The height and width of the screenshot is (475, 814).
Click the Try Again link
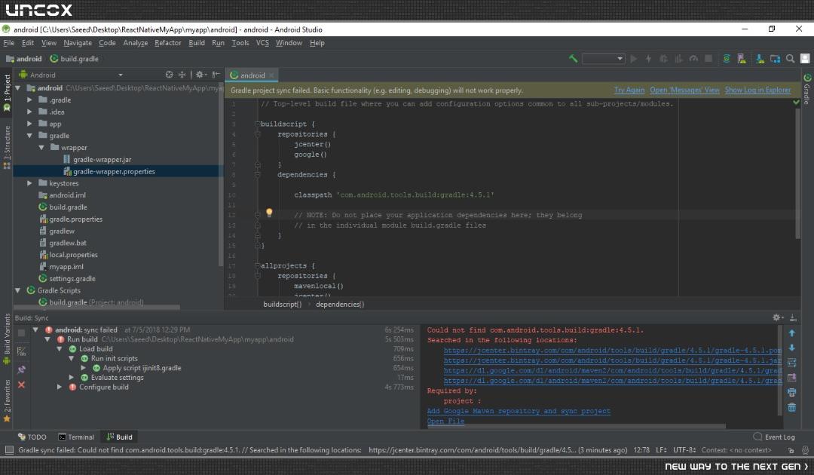coord(629,90)
